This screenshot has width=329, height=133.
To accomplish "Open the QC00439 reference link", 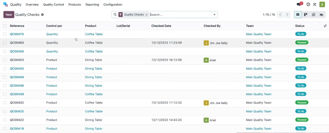I will click(17, 94).
